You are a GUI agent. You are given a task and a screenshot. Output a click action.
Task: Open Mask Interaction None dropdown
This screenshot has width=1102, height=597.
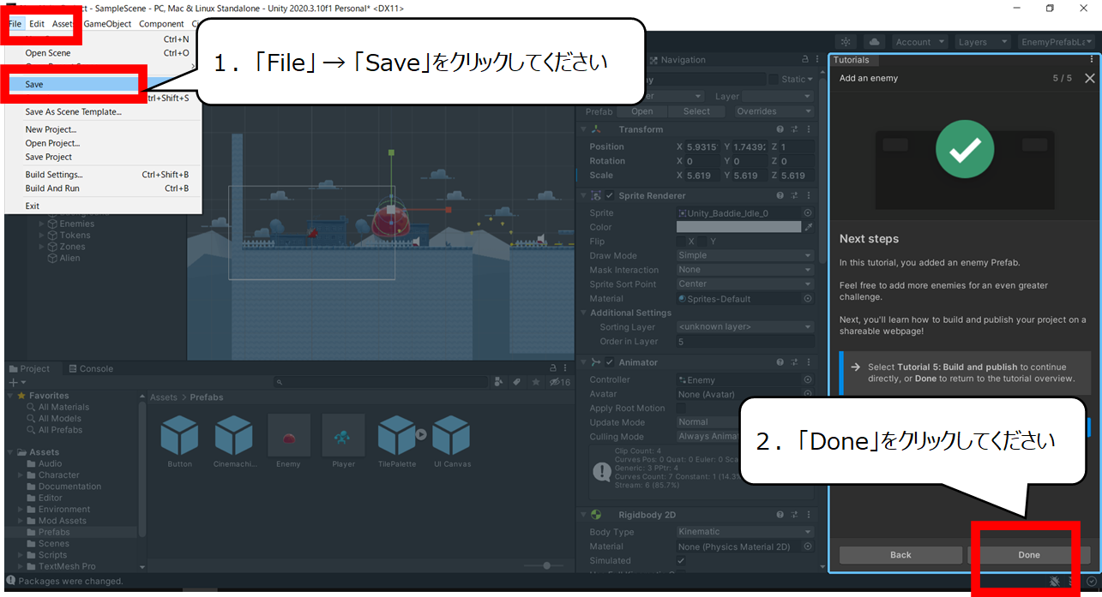(744, 270)
